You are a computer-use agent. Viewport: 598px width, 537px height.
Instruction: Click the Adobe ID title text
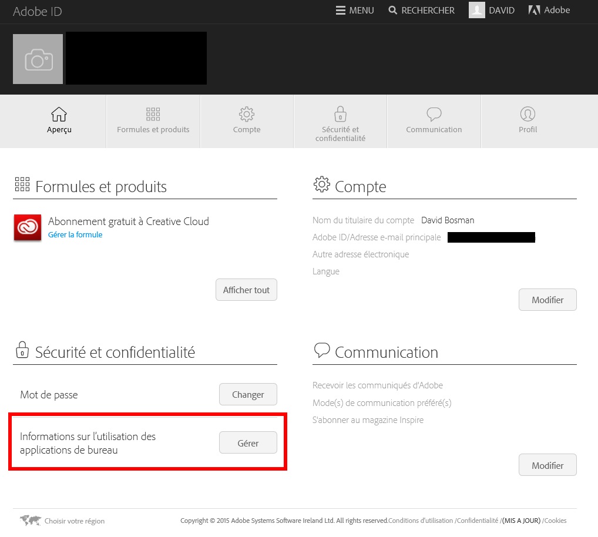[x=38, y=11]
